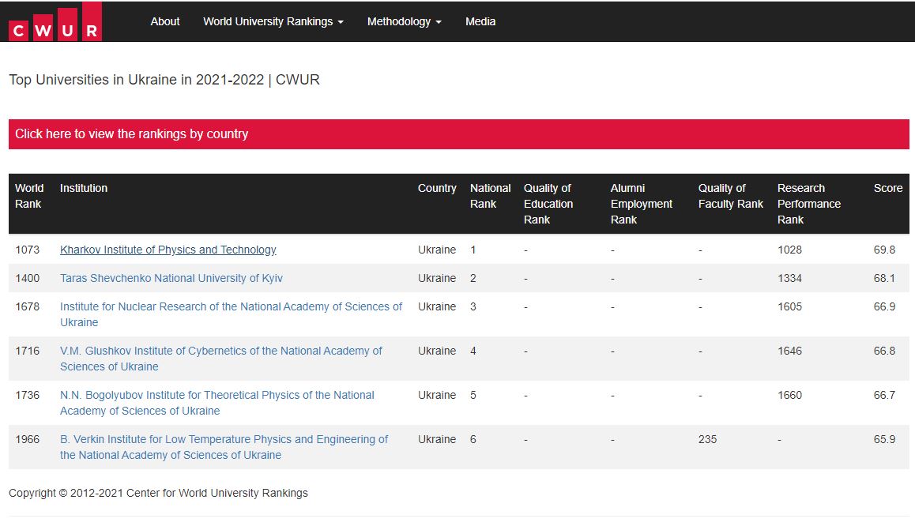Open Taras Shevchenko National University of Kyiv

click(x=171, y=278)
